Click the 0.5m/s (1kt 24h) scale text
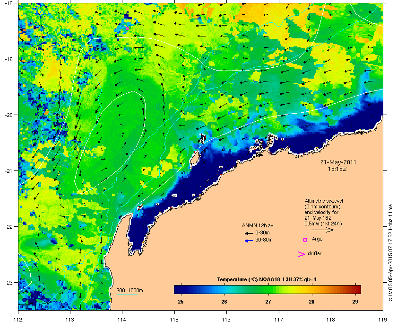The height and width of the screenshot is (322, 397). click(323, 224)
